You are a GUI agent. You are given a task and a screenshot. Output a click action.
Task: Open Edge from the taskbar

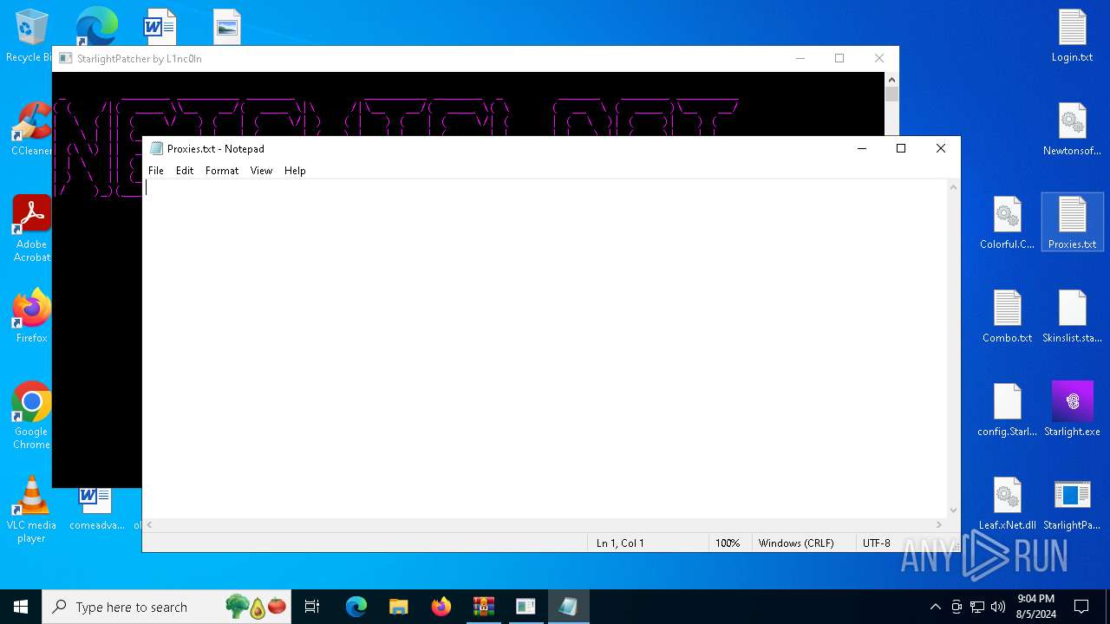(x=356, y=607)
